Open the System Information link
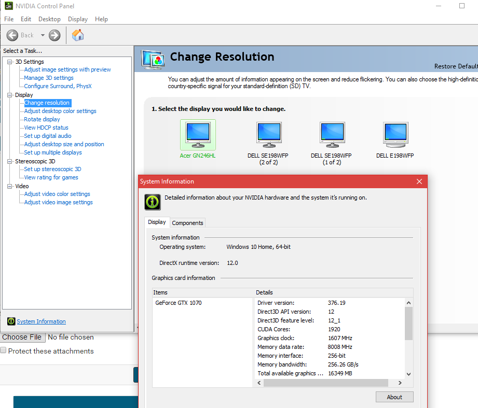The width and height of the screenshot is (478, 408). point(41,321)
